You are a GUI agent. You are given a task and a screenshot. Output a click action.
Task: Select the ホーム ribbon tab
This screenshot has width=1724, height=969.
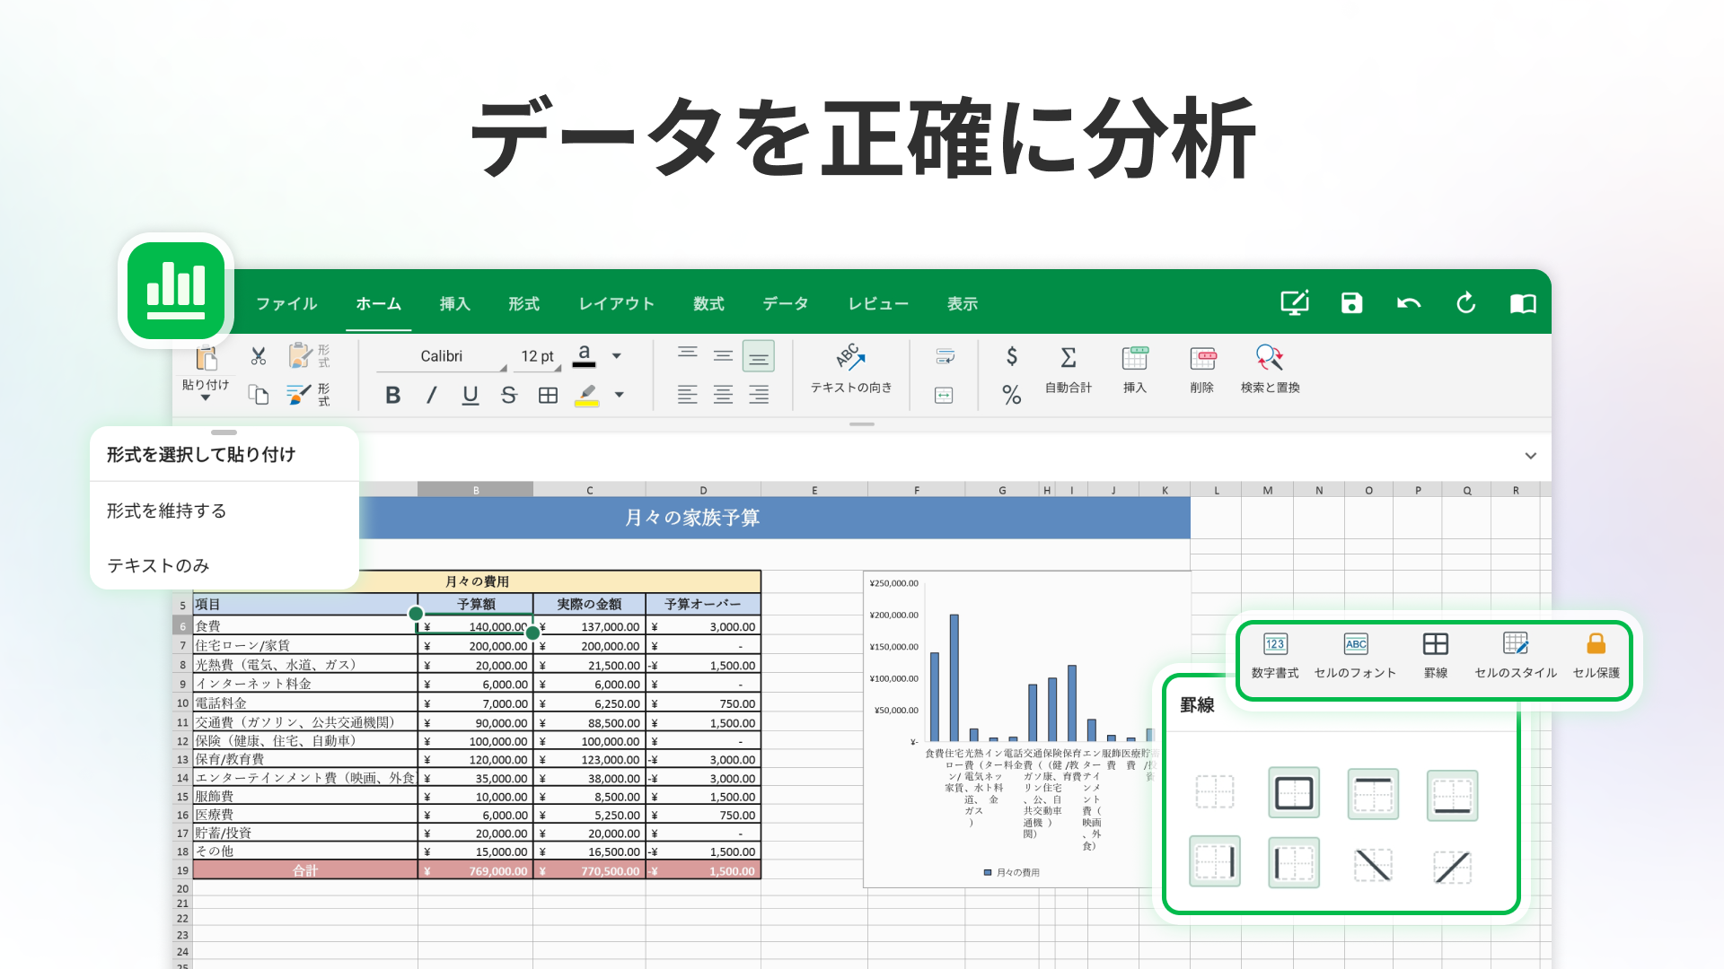378,303
